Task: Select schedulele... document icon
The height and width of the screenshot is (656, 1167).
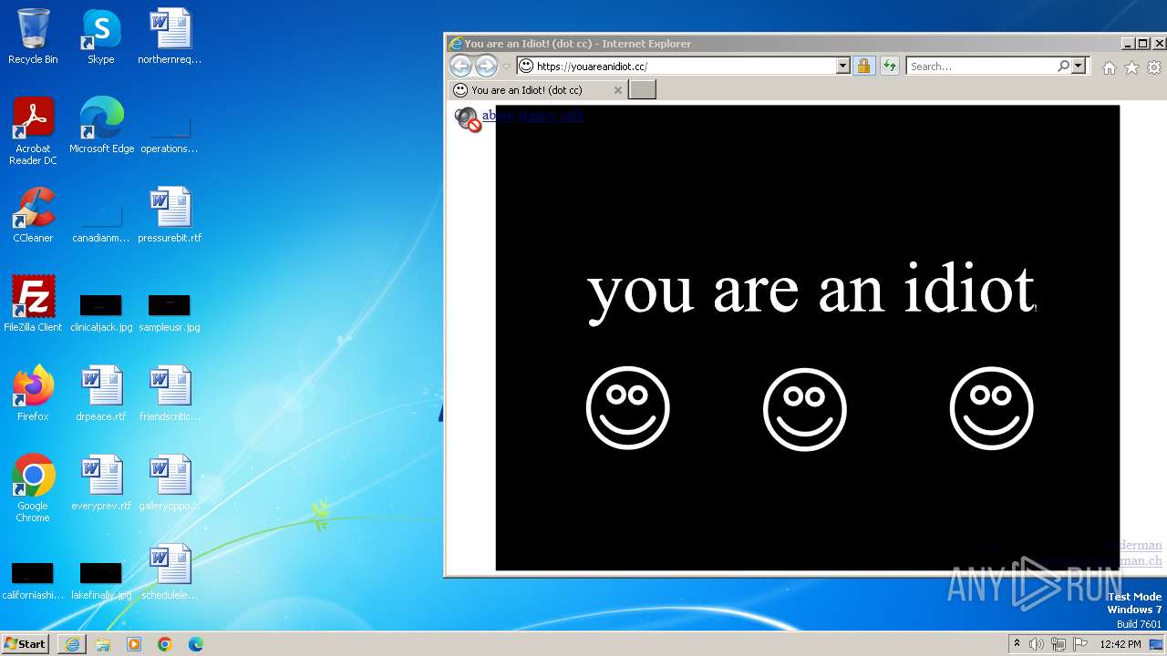Action: pos(170,572)
